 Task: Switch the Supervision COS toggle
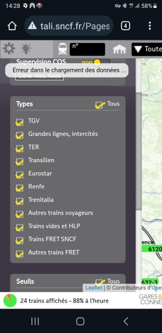coord(102,62)
